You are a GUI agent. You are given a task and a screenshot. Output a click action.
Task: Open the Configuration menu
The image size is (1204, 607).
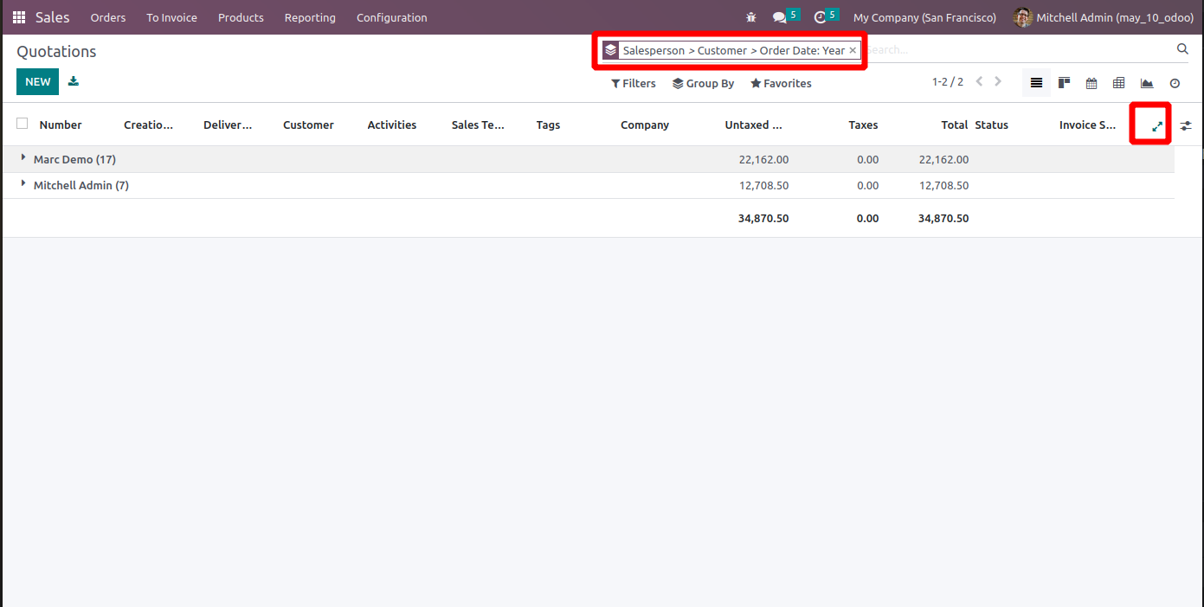pyautogui.click(x=392, y=17)
